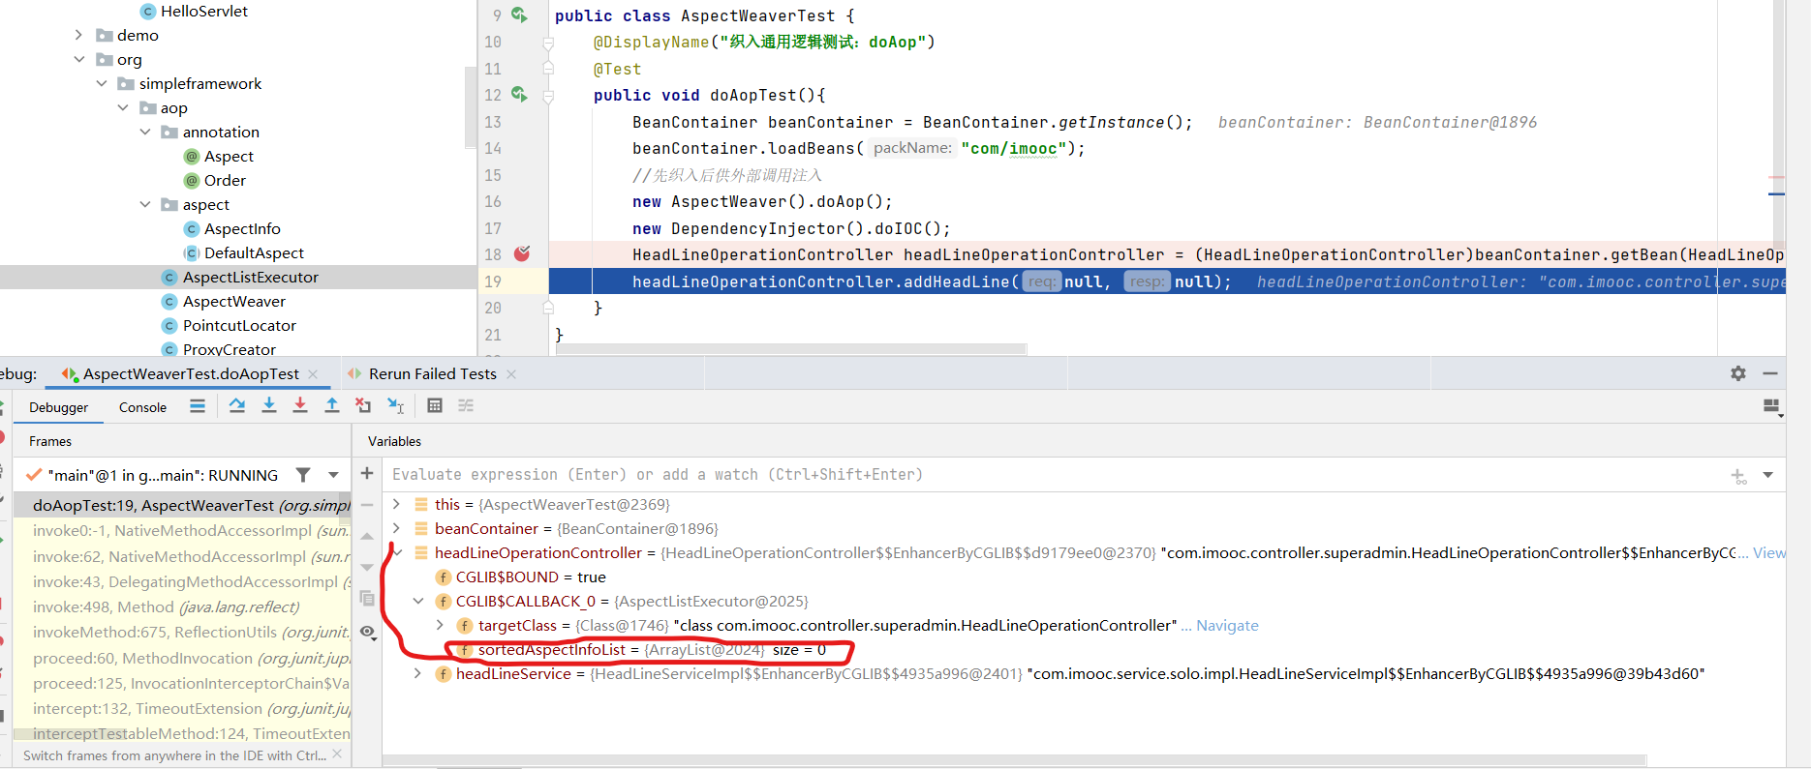Select the Rerun Failed Tests tab
Viewport: 1811px width, 769px height.
point(432,373)
